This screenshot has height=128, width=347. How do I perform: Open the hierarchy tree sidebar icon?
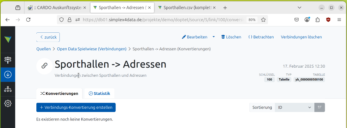pyautogui.click(x=8, y=89)
